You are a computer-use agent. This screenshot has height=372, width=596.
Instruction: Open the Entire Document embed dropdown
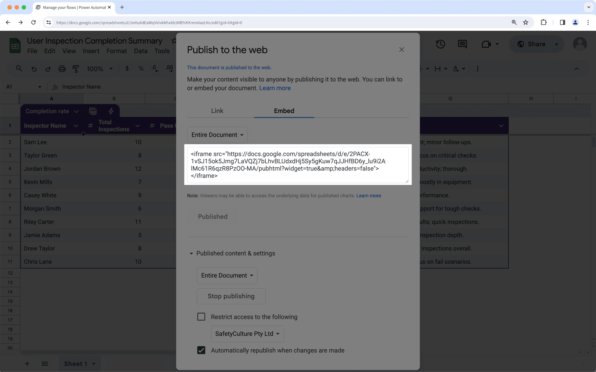tap(217, 135)
